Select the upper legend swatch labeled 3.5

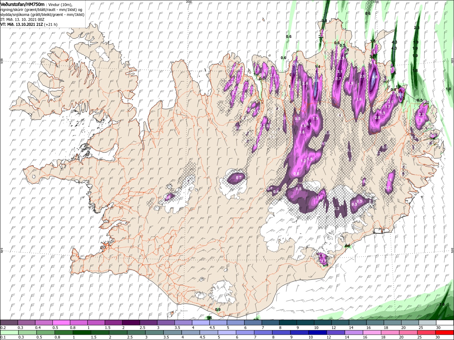coord(183,323)
